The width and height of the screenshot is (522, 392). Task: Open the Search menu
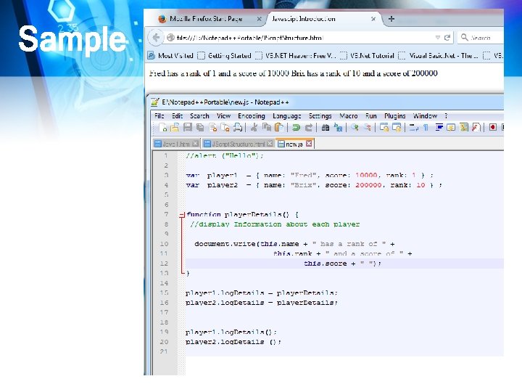(199, 115)
